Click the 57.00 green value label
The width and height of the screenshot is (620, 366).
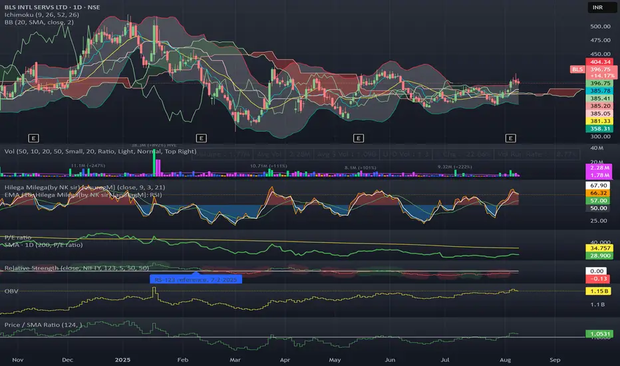click(598, 200)
